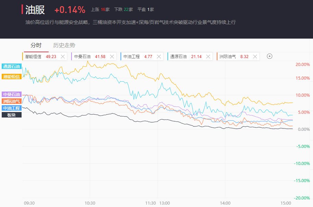The width and height of the screenshot is (313, 207).
Task: Click the 油服 sector title
Action: pyautogui.click(x=35, y=10)
